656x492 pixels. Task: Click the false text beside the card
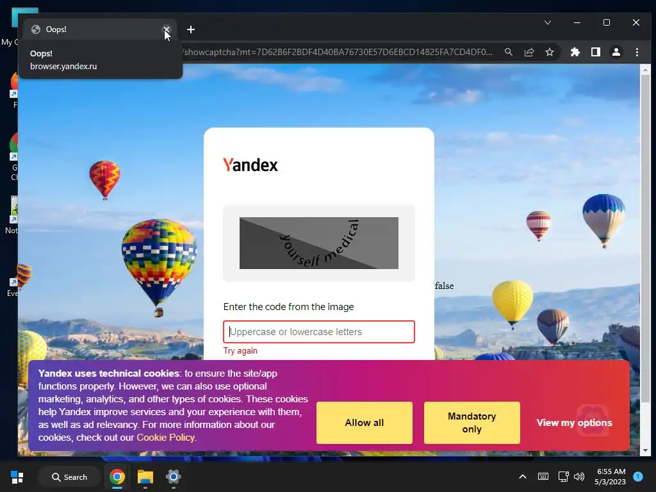click(444, 286)
